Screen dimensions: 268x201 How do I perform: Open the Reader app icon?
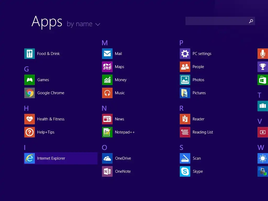coord(185,119)
